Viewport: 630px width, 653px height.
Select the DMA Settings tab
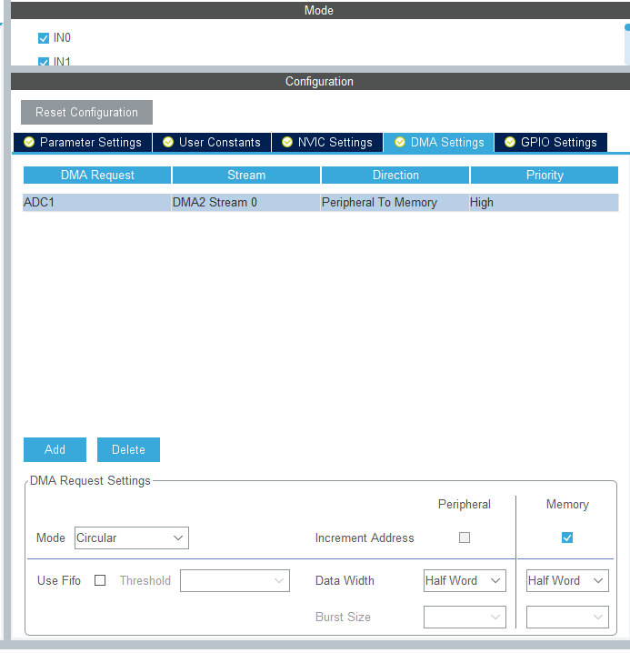click(439, 143)
